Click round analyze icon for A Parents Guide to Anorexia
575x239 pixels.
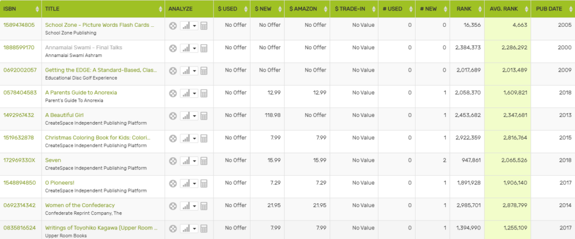click(x=173, y=93)
